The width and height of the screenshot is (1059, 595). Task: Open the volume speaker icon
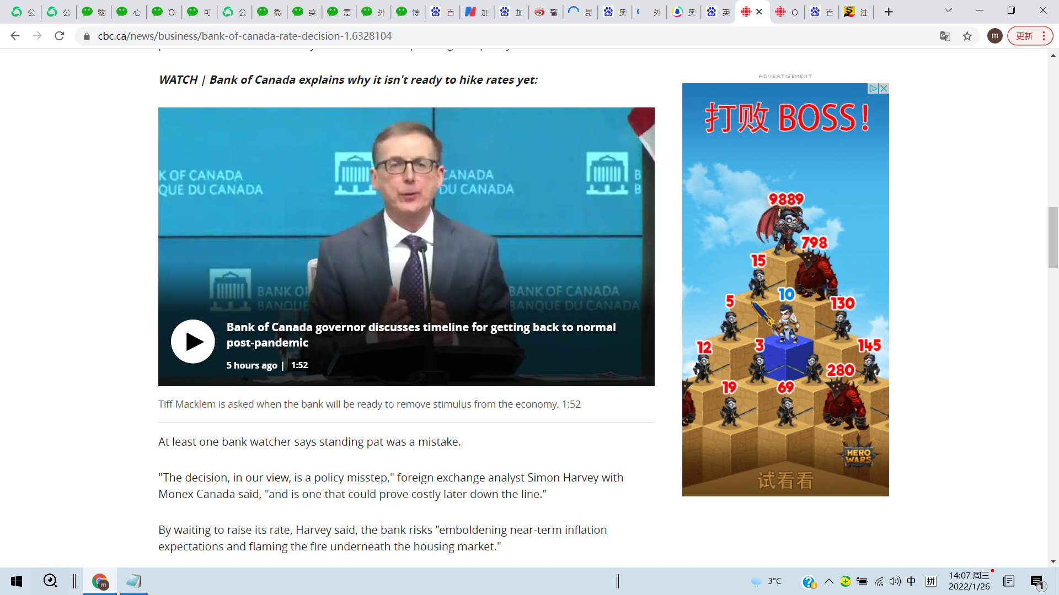tap(895, 581)
